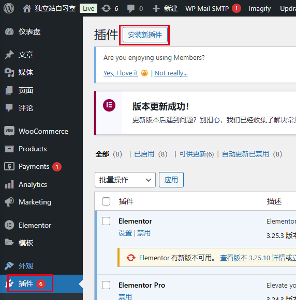
Task: Show 全部 plugins filter
Action: coord(102,154)
